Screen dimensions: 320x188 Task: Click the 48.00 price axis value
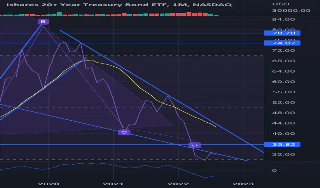click(x=284, y=112)
